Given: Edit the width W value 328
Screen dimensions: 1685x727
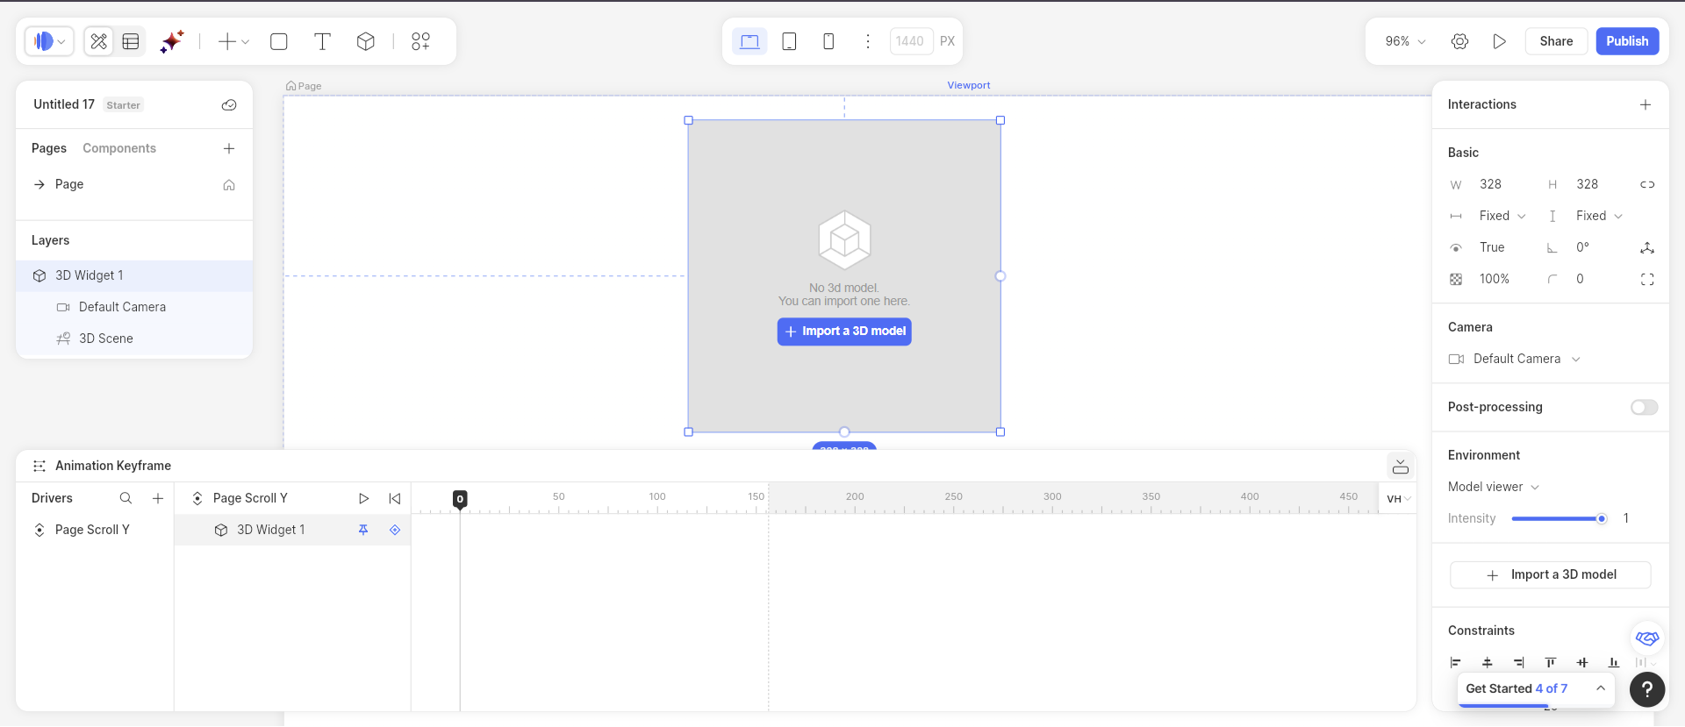Looking at the screenshot, I should (x=1491, y=184).
